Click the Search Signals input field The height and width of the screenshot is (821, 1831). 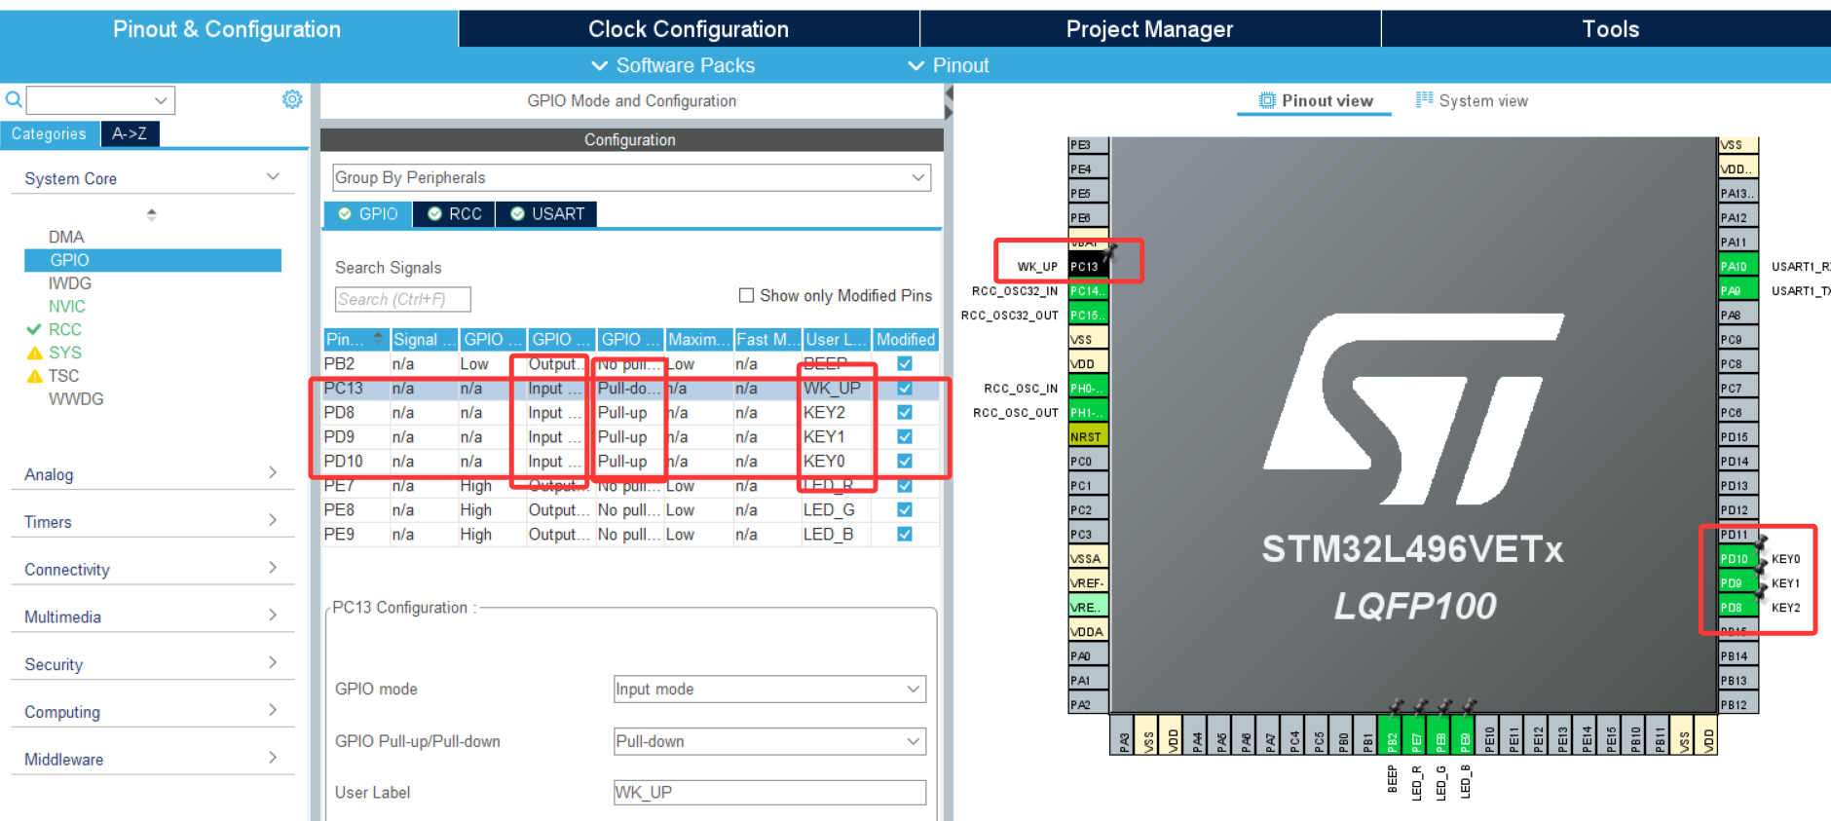tap(403, 299)
